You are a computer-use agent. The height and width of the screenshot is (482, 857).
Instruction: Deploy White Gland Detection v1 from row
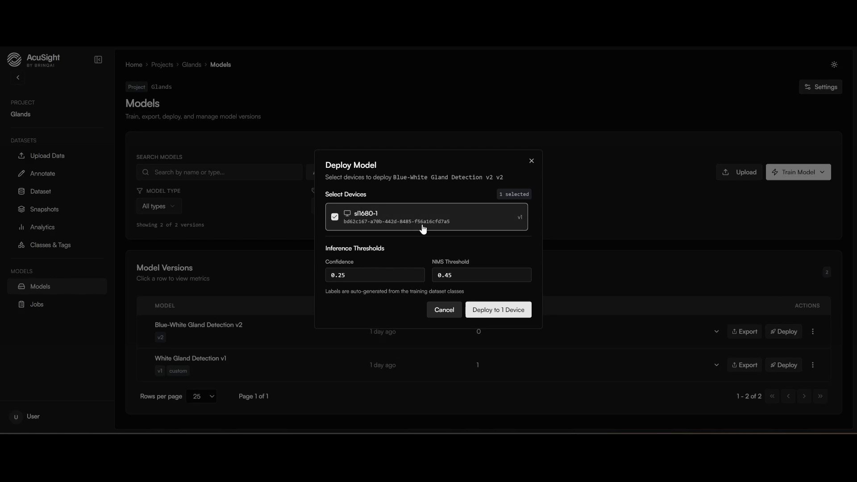[x=783, y=365]
